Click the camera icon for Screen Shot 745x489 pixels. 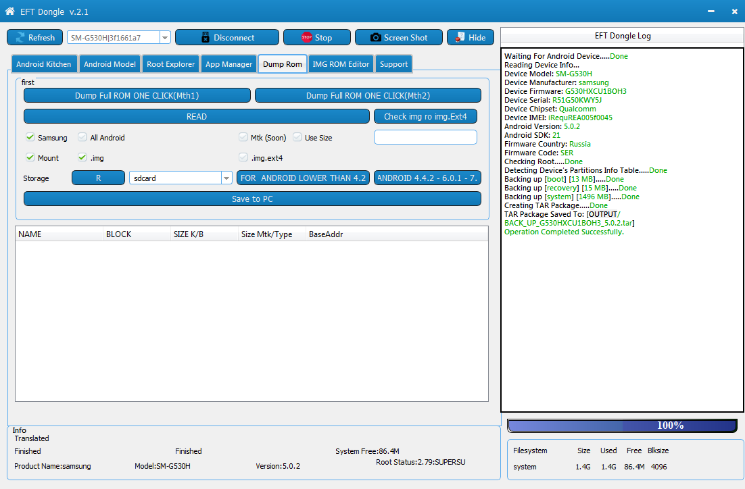point(375,38)
